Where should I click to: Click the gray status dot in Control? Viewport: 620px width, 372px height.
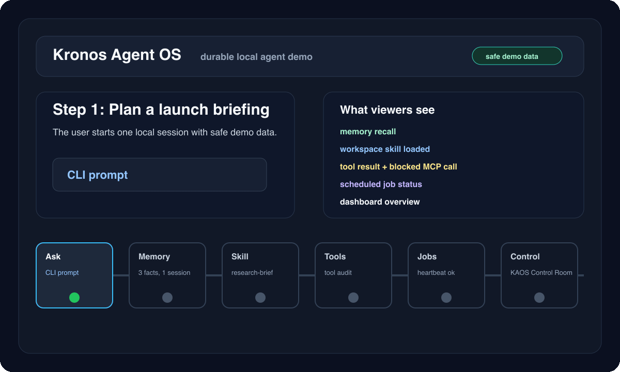pos(539,298)
